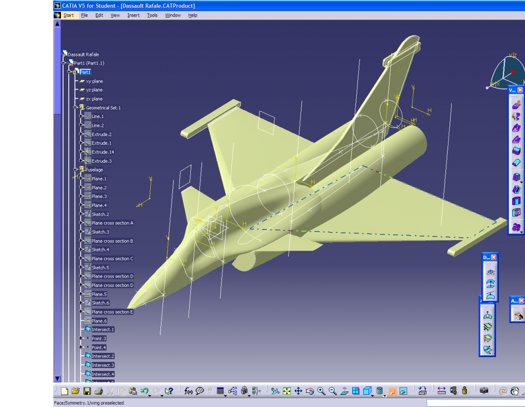Screen dimensions: 525x407
Task: Select xy plane in specification tree
Action: pos(94,81)
